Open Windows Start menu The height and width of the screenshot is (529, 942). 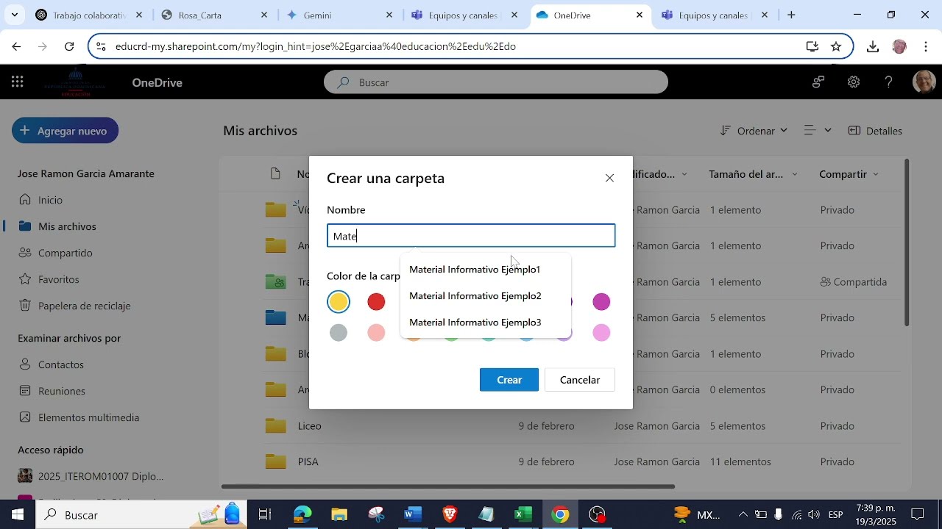(18, 515)
